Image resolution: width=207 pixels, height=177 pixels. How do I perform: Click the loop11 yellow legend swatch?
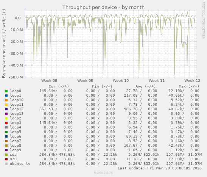tap(6, 105)
